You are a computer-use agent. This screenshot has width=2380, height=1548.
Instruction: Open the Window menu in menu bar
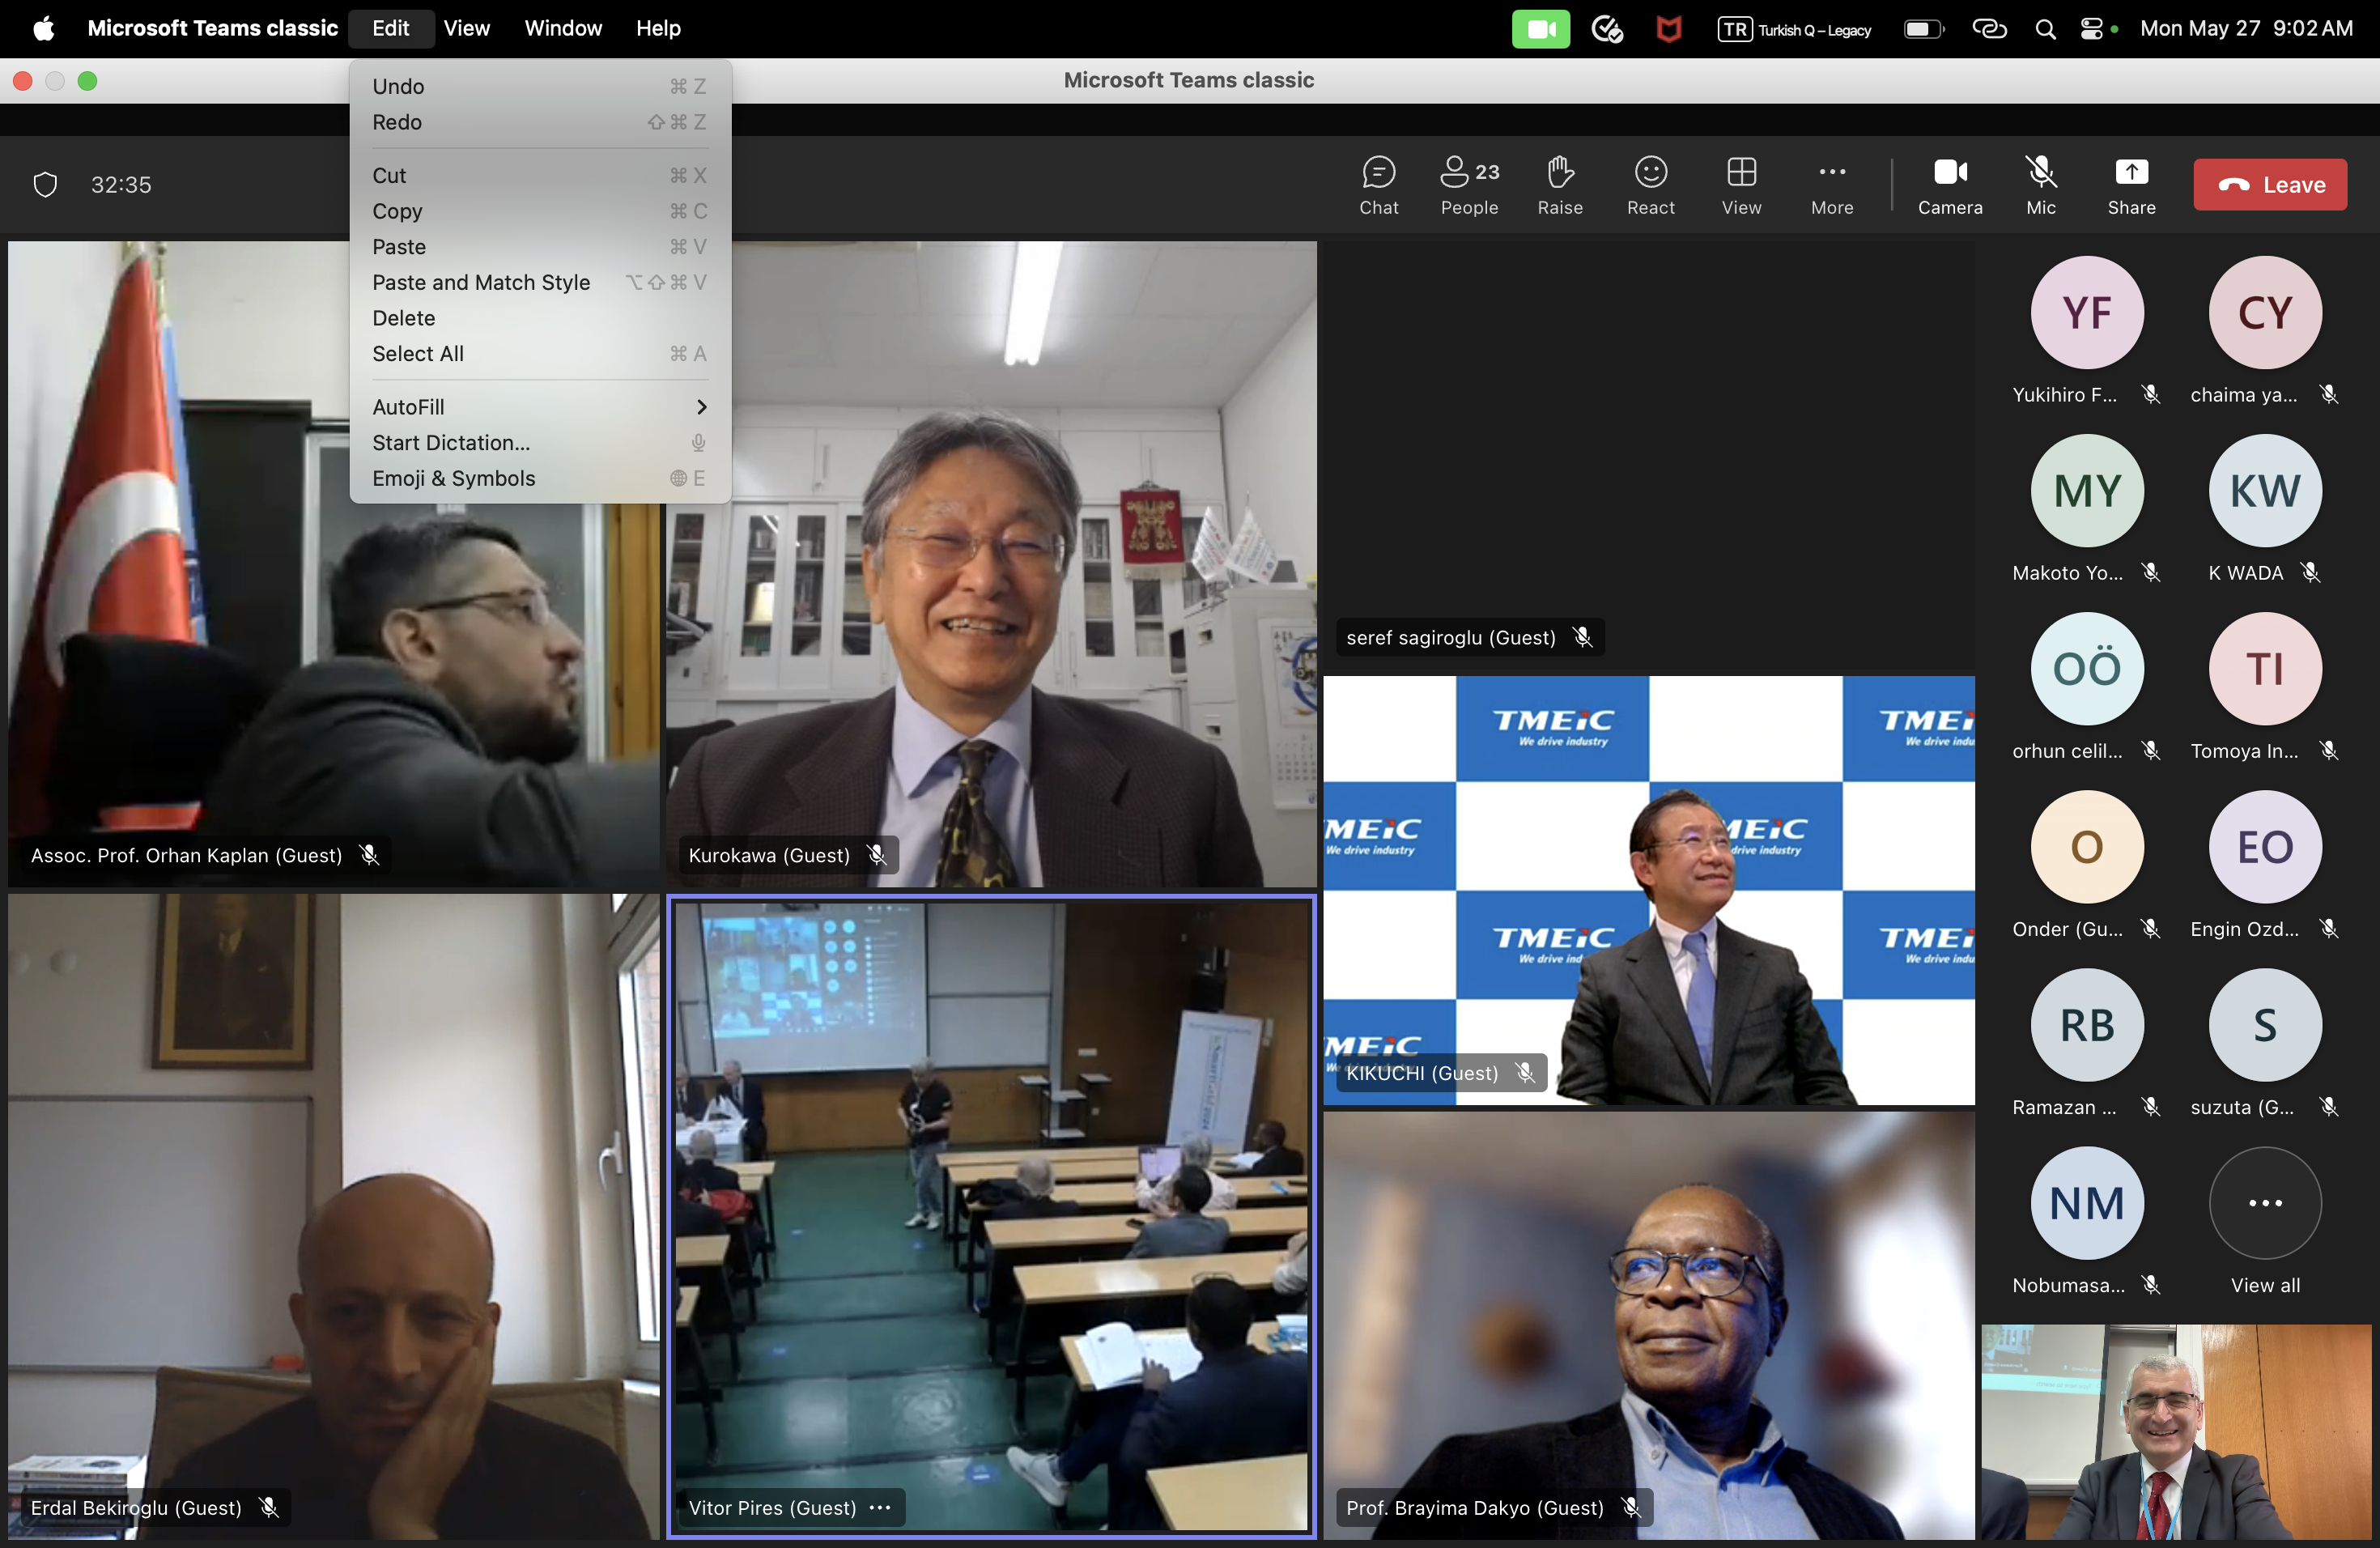coord(563,28)
